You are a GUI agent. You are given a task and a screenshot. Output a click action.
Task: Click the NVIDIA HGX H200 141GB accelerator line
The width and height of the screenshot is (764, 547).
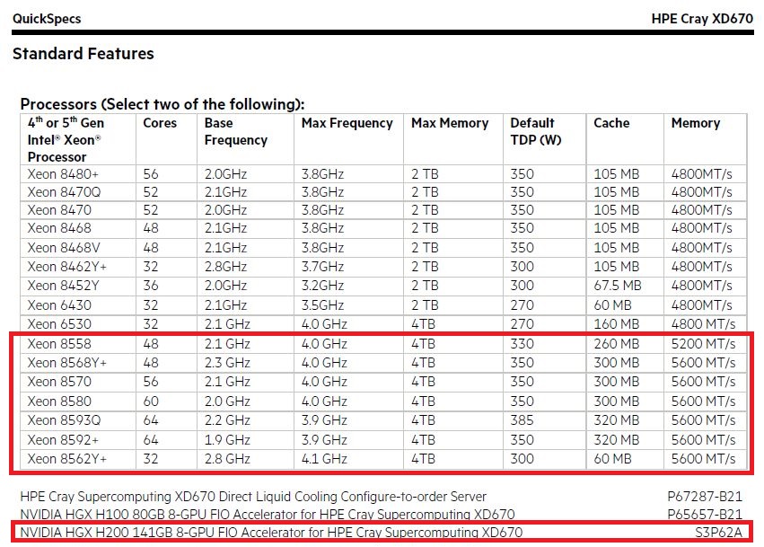(x=270, y=533)
